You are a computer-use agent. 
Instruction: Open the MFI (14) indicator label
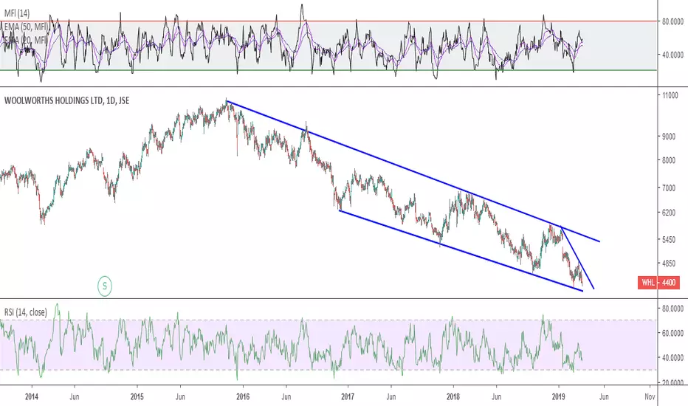click(x=17, y=13)
